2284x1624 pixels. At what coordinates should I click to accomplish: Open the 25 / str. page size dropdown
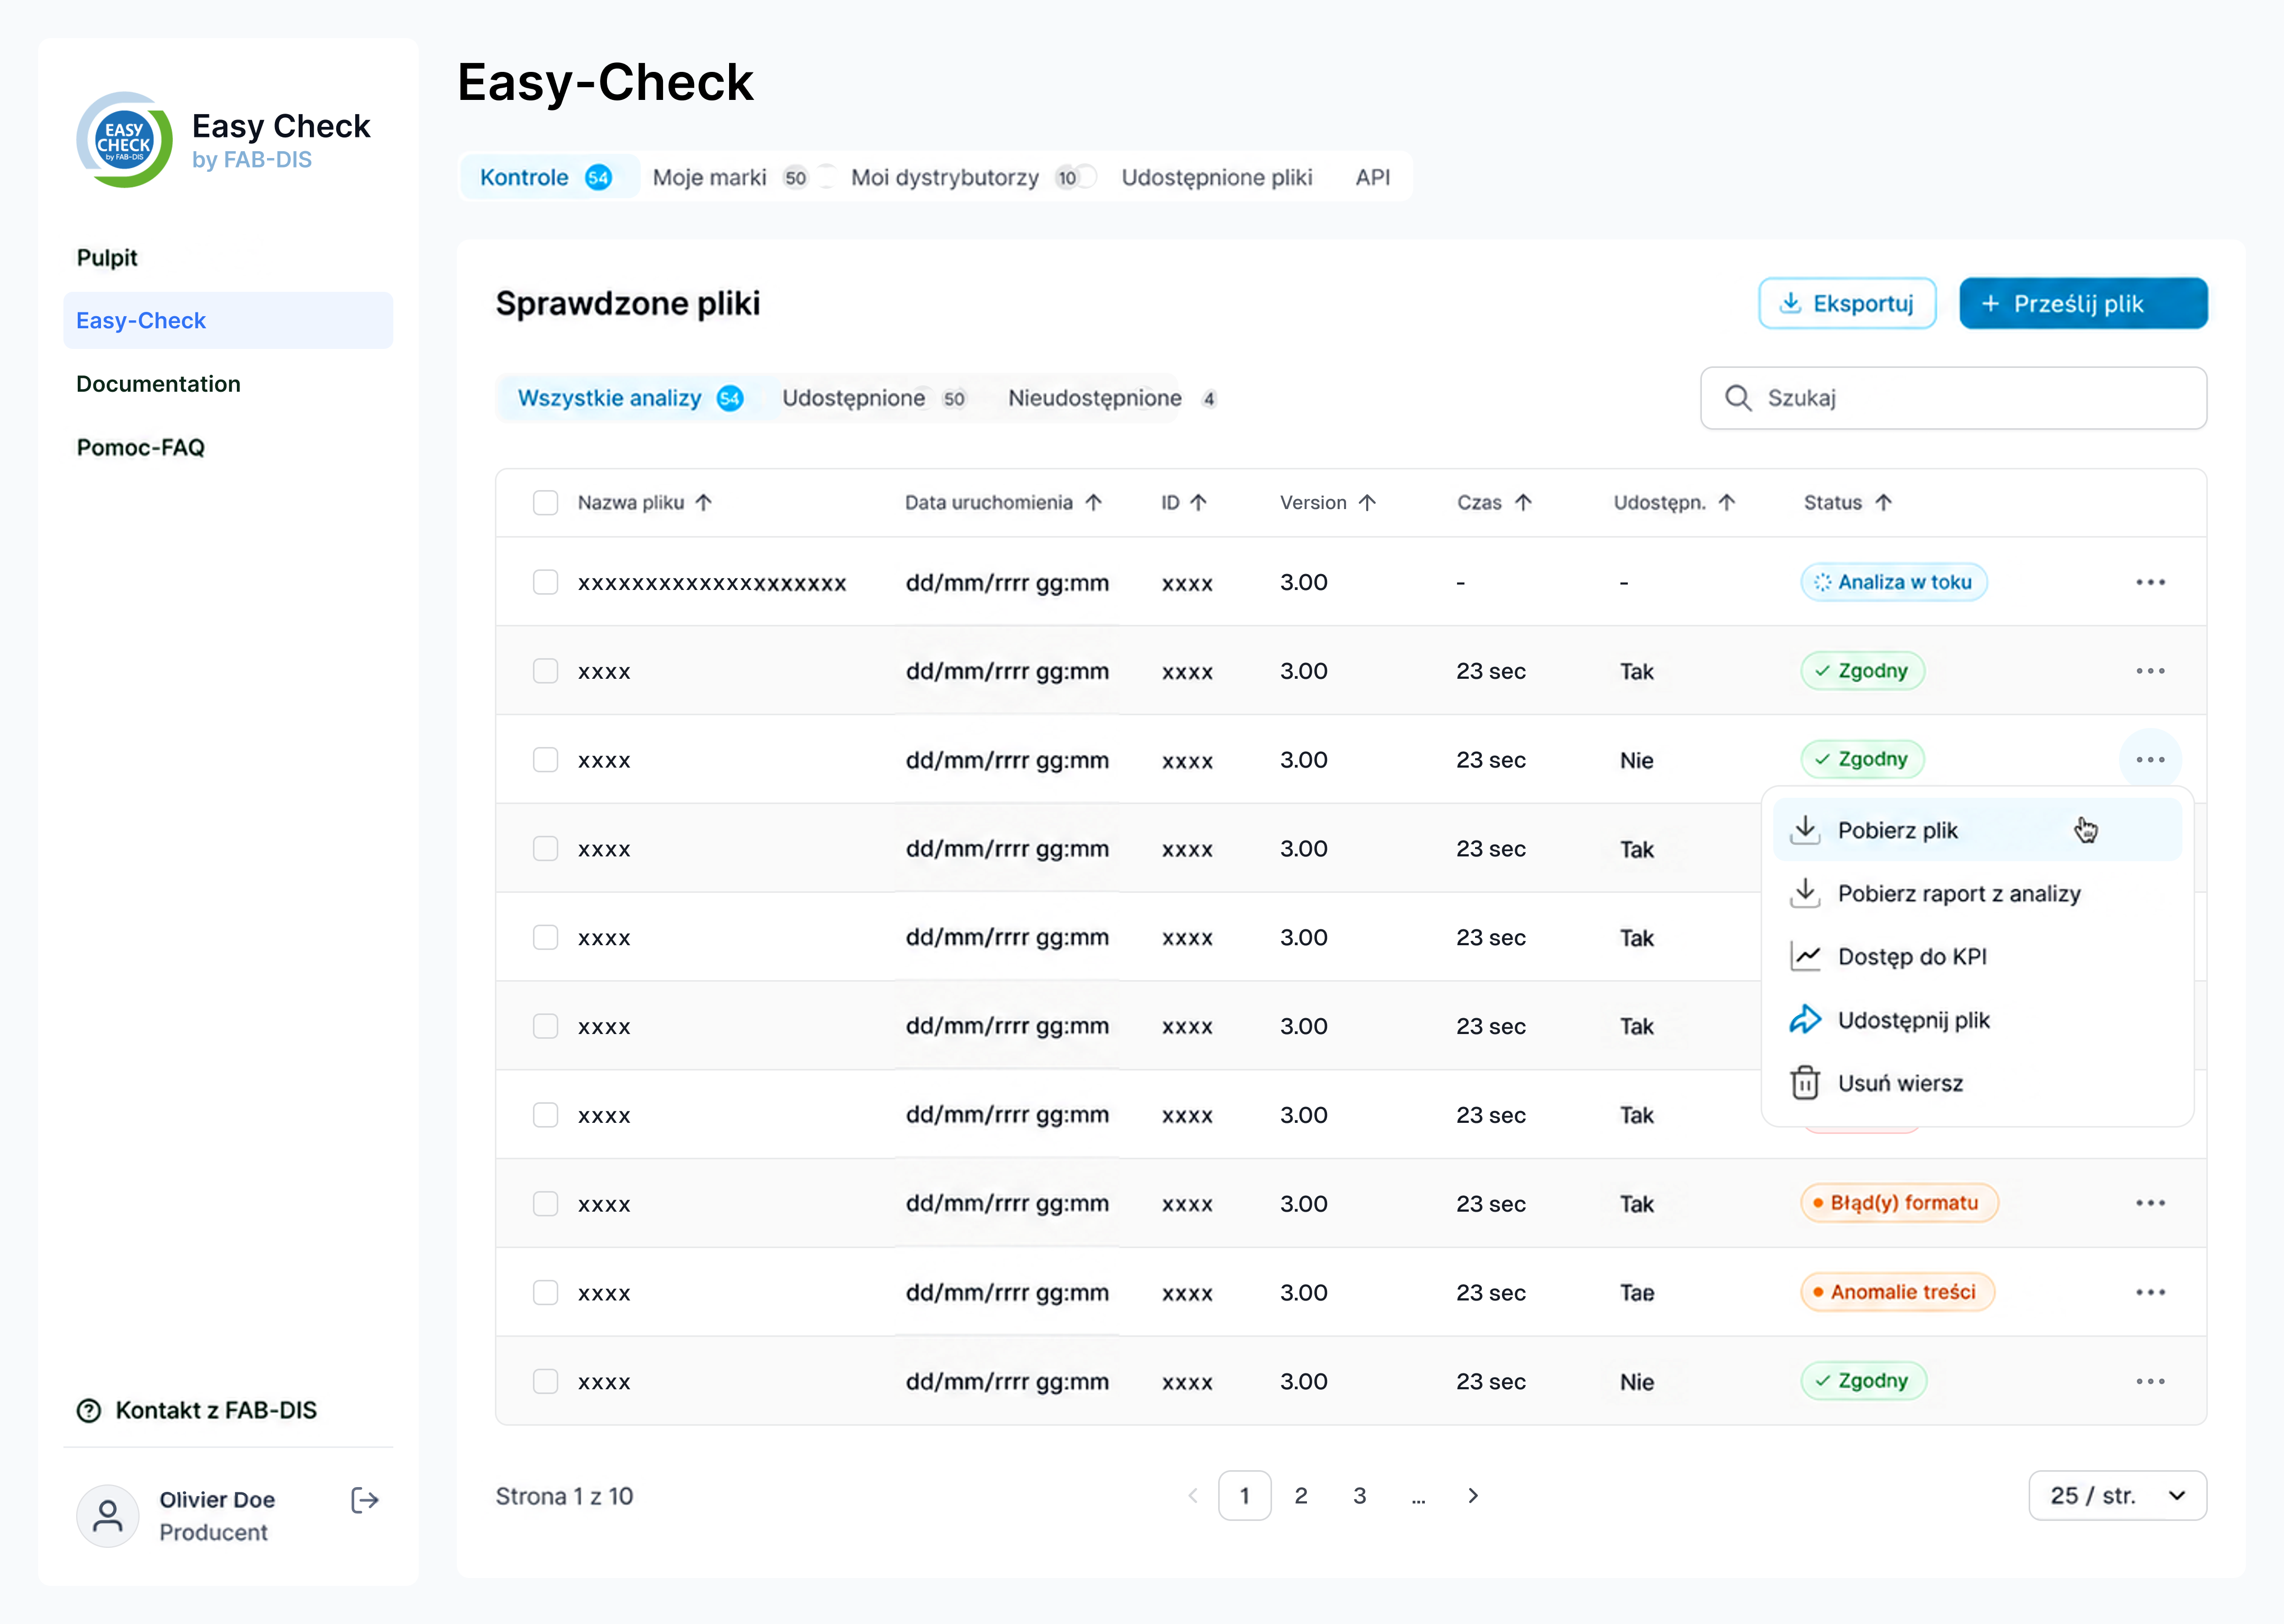point(2117,1496)
